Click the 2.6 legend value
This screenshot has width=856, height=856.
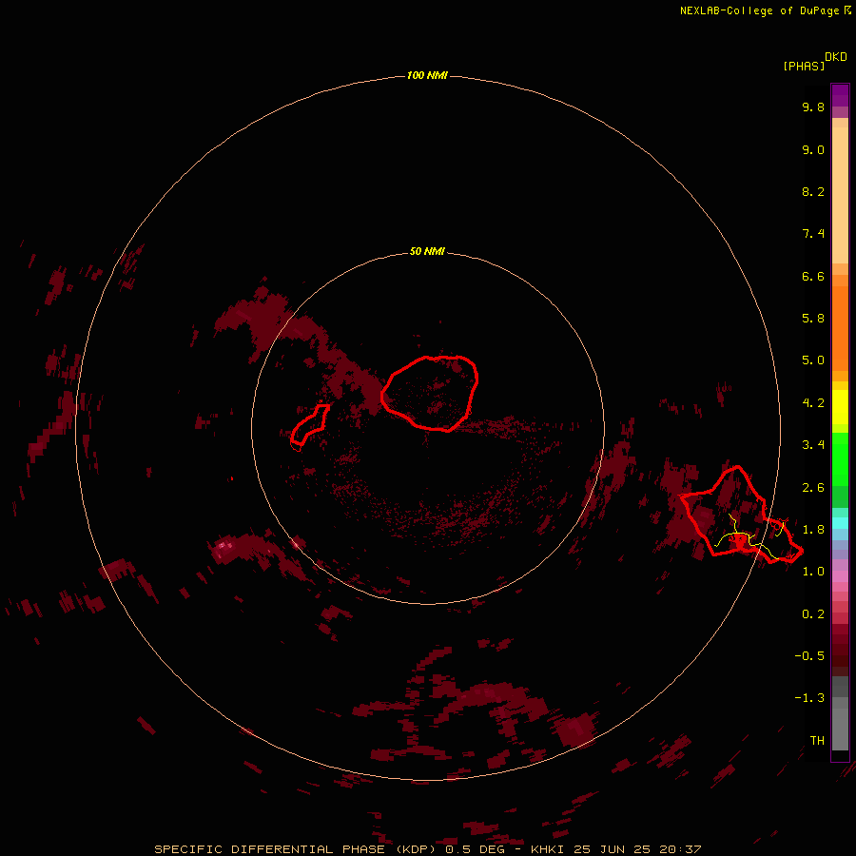pyautogui.click(x=813, y=488)
